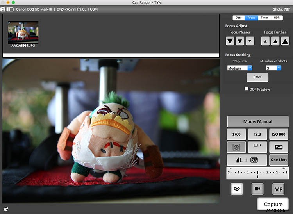
Task: Switch to the Timer tab
Action: pyautogui.click(x=264, y=18)
